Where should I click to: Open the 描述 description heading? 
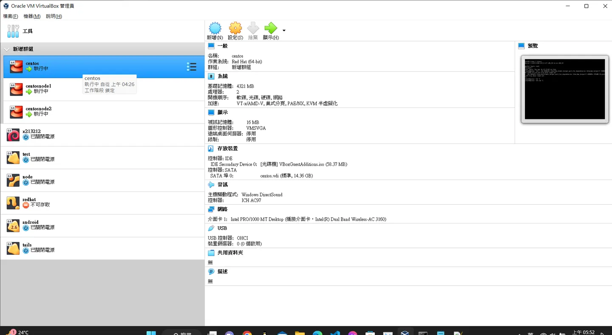coord(223,271)
